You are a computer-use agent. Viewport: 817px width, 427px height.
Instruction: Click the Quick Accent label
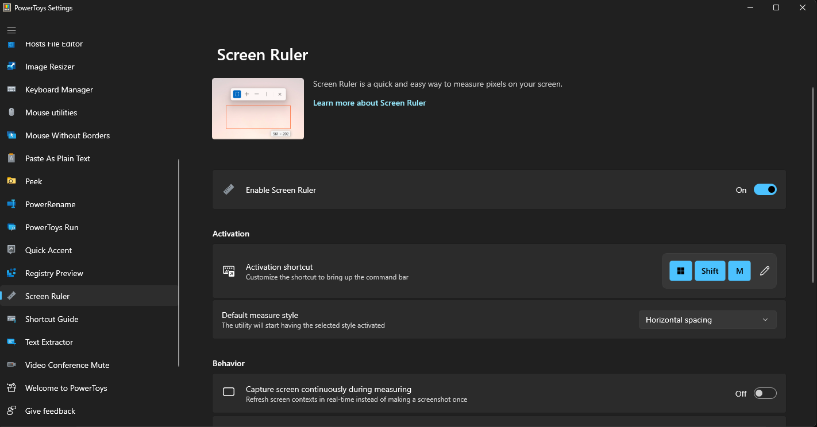49,250
